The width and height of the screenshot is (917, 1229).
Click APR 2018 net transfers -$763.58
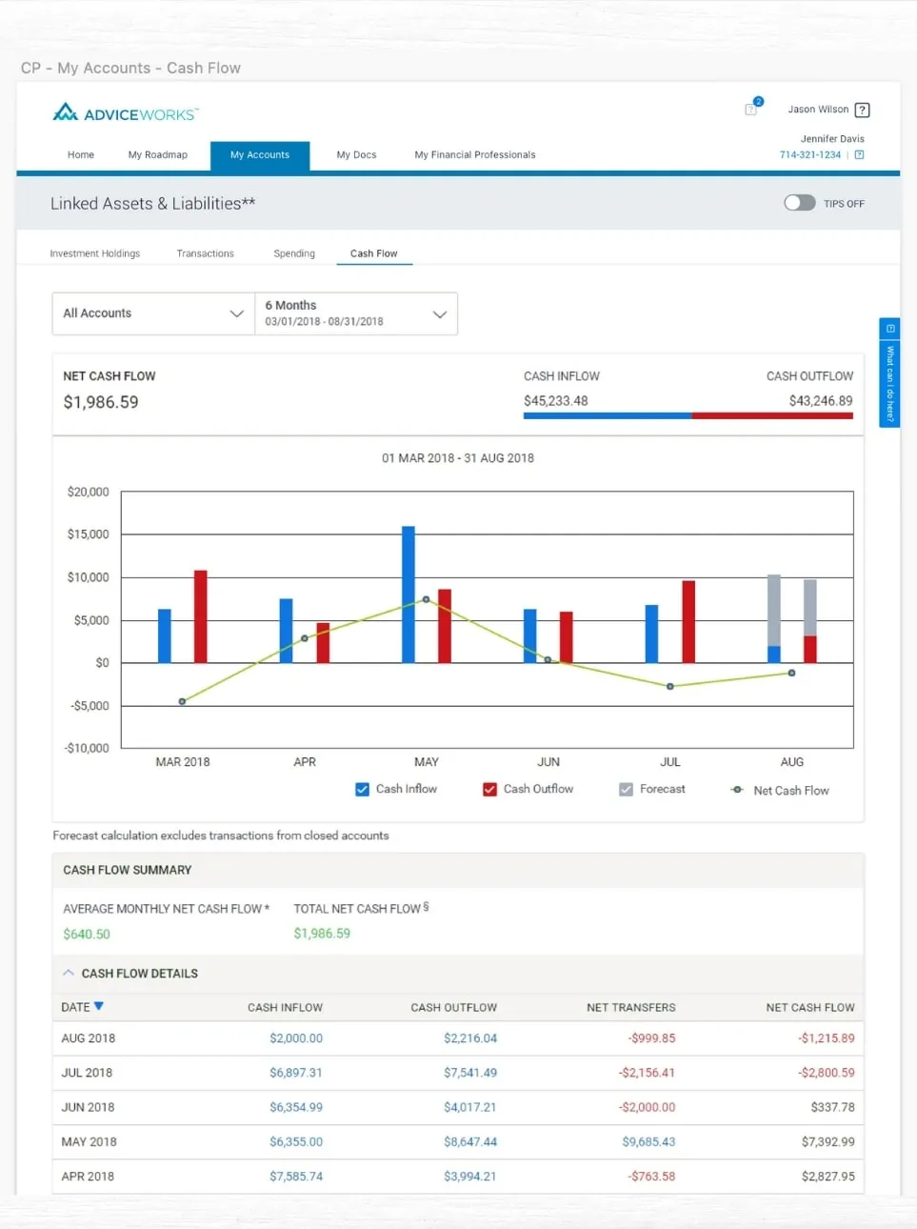[x=651, y=1177]
